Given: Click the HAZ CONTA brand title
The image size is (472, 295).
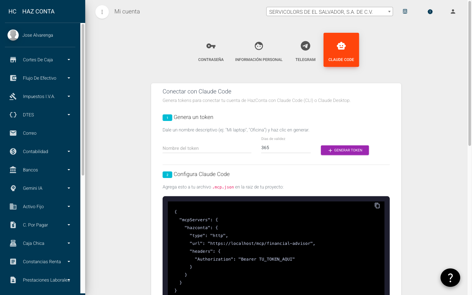Looking at the screenshot, I should [x=38, y=11].
